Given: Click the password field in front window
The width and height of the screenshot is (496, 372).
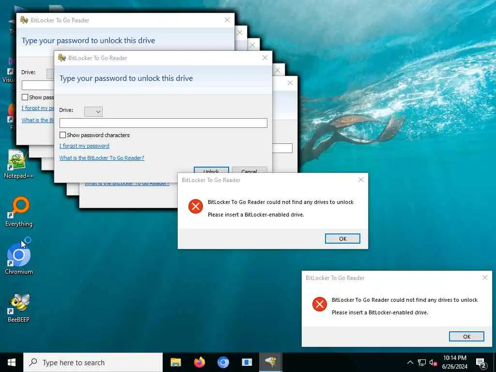Looking at the screenshot, I should point(163,123).
